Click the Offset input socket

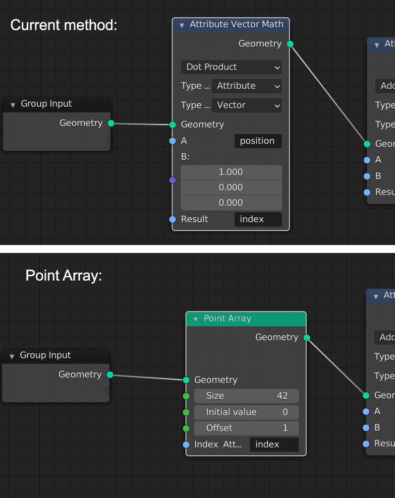186,429
